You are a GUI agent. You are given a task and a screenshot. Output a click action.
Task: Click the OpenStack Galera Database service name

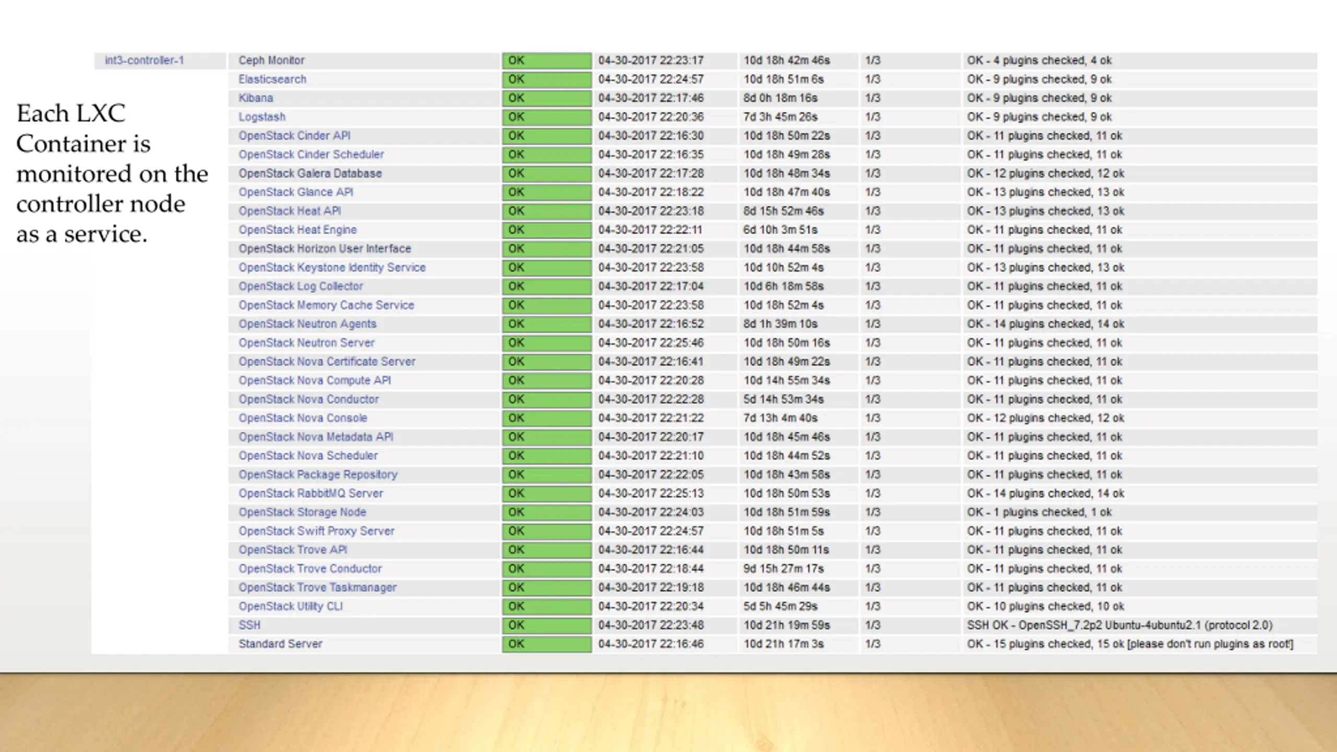[310, 173]
